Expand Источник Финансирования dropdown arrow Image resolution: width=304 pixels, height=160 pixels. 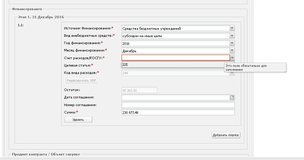coord(232,28)
